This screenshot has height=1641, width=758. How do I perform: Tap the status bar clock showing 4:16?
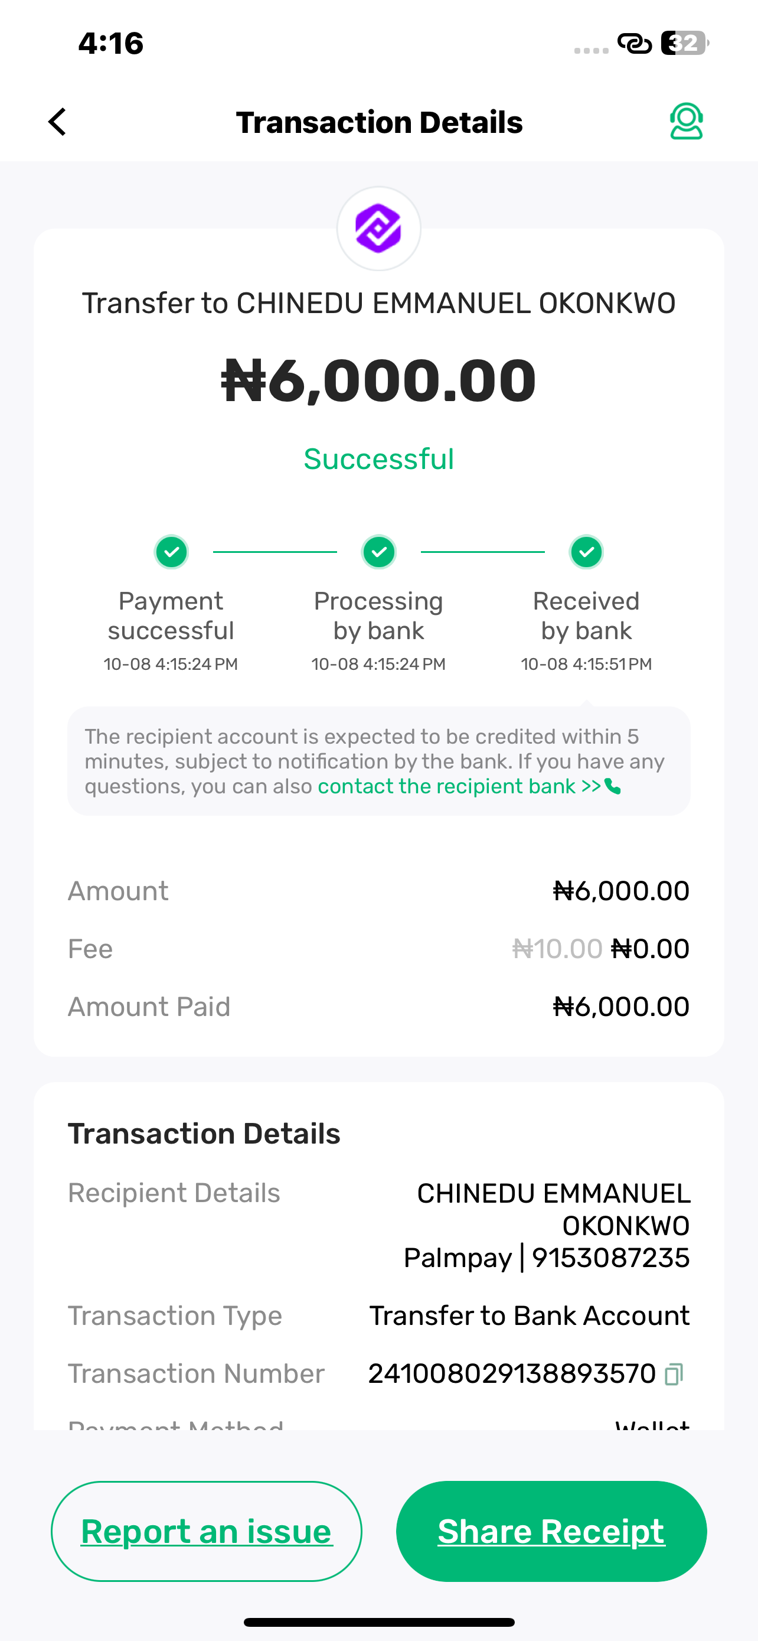click(111, 43)
